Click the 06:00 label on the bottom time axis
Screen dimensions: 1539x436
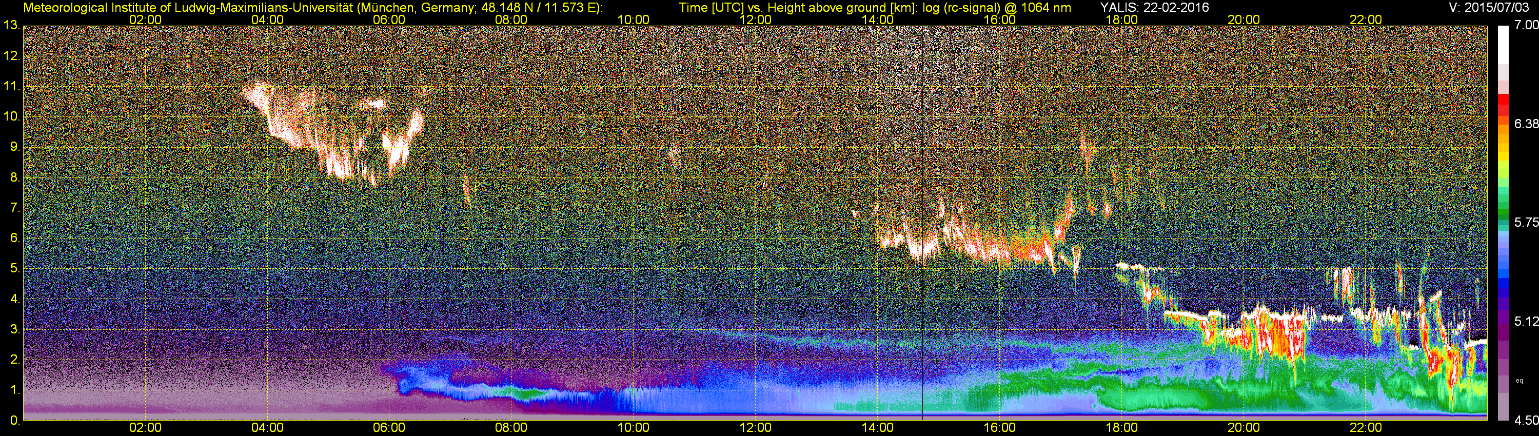point(389,428)
